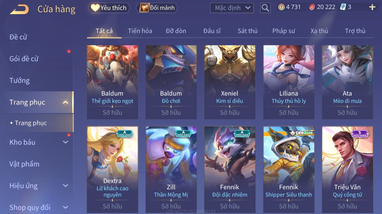This screenshot has height=214, width=382.
Task: Collapse the Trang phục sidebar section
Action: pos(65,102)
